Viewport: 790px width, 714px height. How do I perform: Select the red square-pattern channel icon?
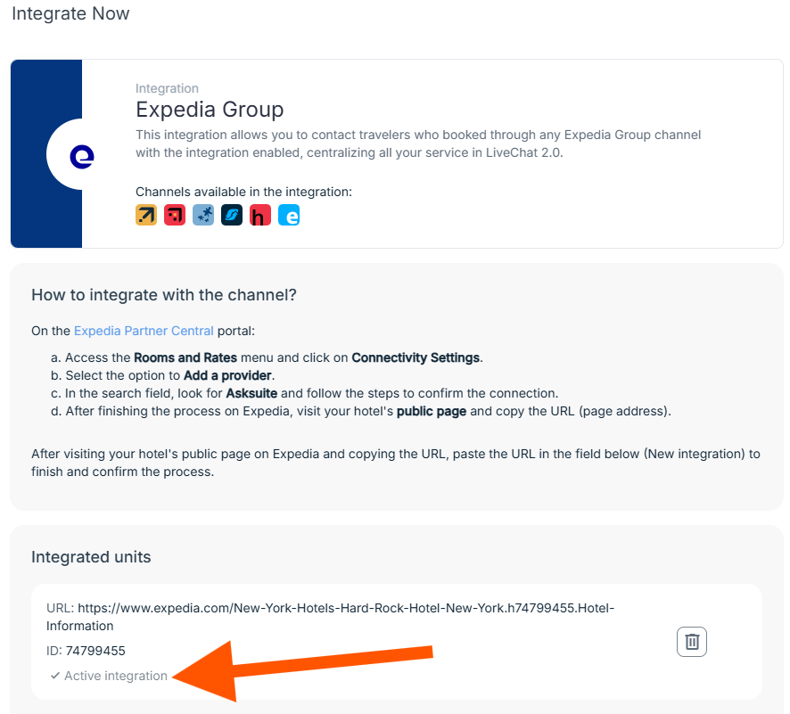tap(175, 215)
